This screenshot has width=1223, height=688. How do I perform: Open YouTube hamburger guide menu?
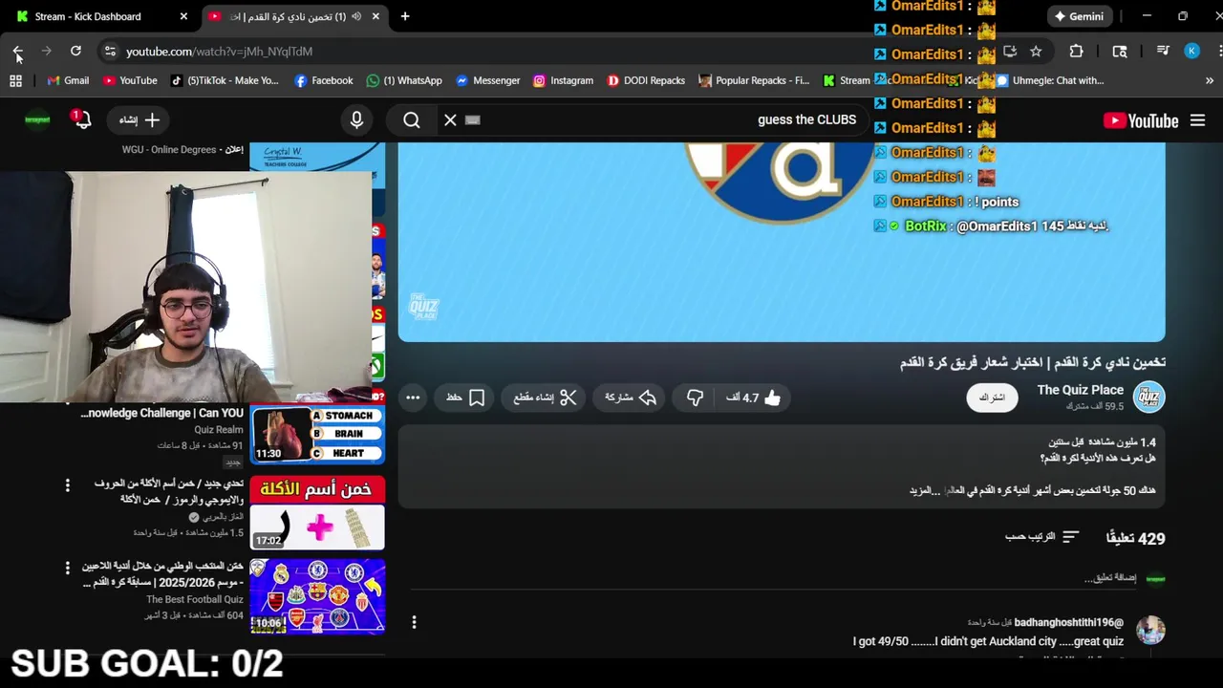(x=1197, y=120)
